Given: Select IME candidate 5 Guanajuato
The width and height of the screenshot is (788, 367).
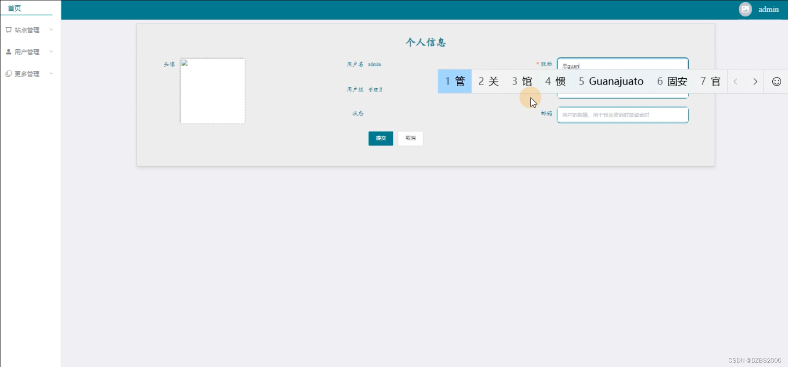Looking at the screenshot, I should click(x=611, y=81).
